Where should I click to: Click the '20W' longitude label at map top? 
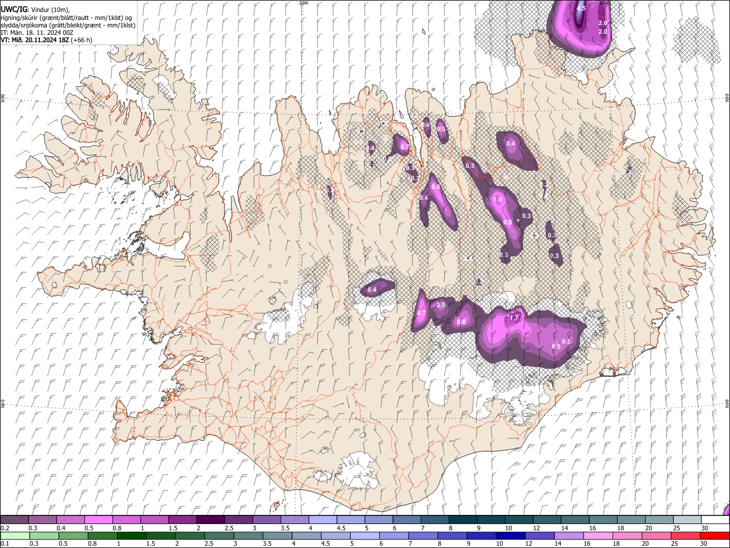tap(303, 3)
